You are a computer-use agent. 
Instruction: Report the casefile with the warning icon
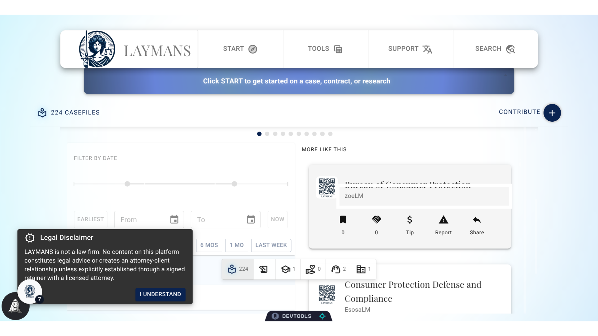click(443, 220)
